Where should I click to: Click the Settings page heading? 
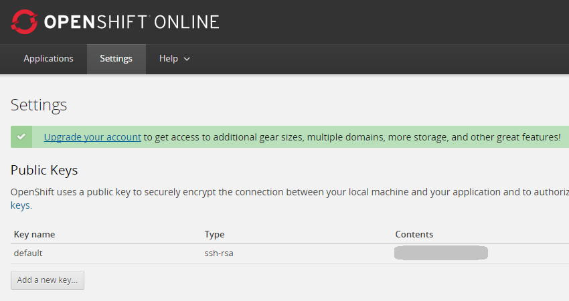point(39,105)
